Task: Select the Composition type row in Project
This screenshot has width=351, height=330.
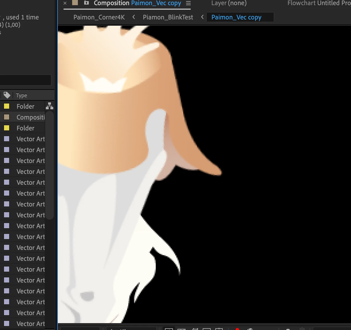Action: pos(23,117)
